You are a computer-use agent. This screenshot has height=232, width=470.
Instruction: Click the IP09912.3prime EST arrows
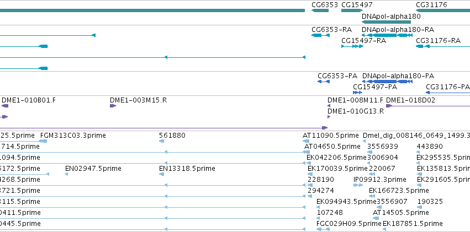(x=358, y=185)
